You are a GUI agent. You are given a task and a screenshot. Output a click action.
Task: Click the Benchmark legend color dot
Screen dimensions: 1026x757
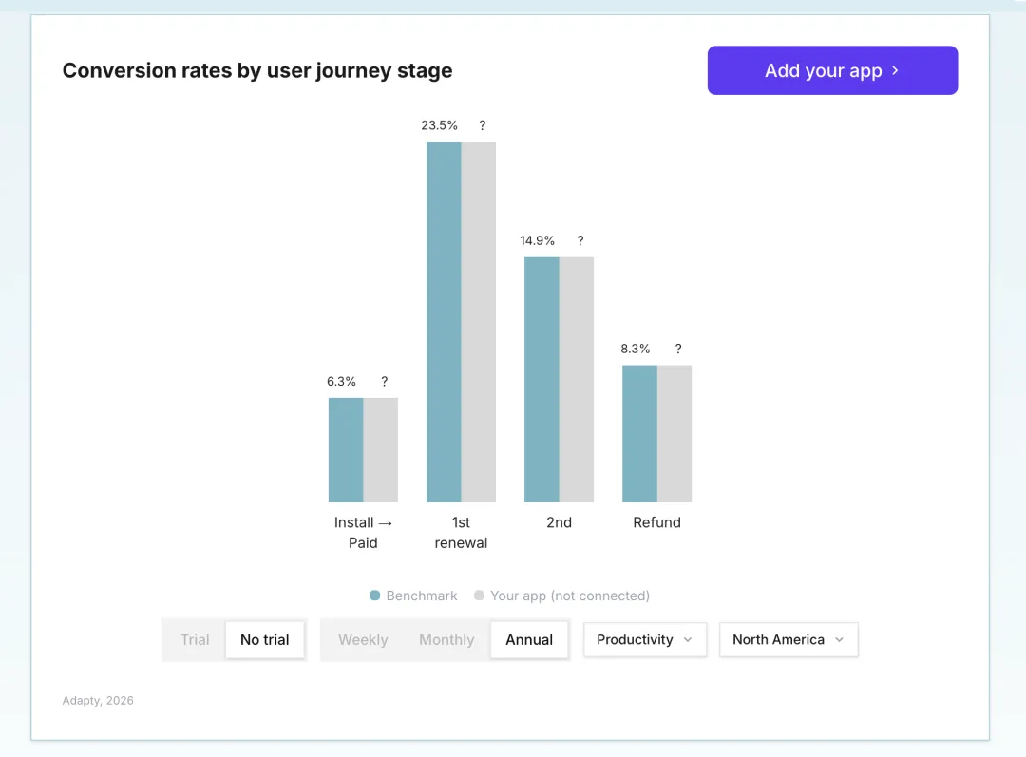[x=375, y=596]
